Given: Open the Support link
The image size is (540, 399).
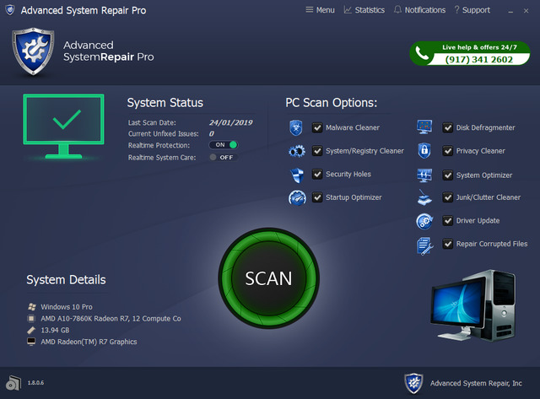Looking at the screenshot, I should tap(472, 10).
